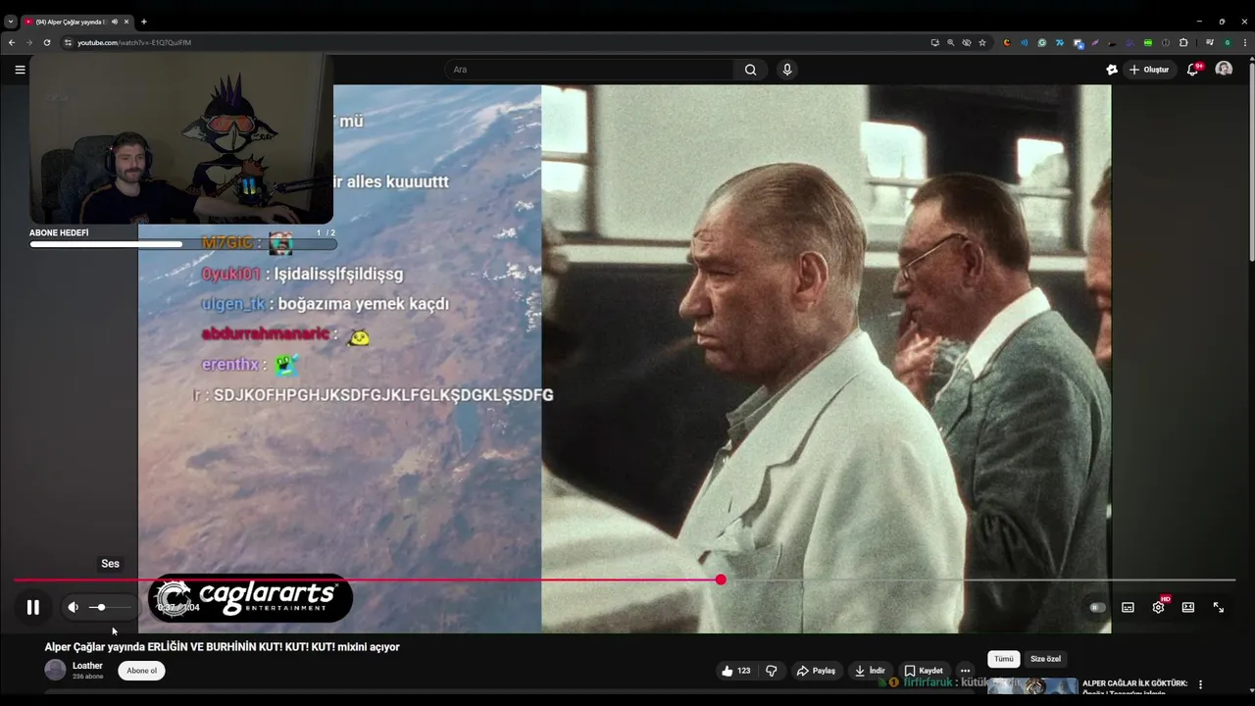
Task: Open the more actions ellipsis menu
Action: 965,671
